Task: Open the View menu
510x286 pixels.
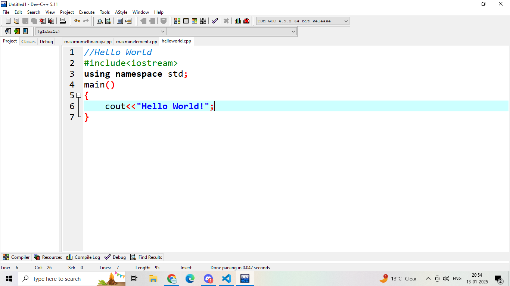Action: coord(50,12)
